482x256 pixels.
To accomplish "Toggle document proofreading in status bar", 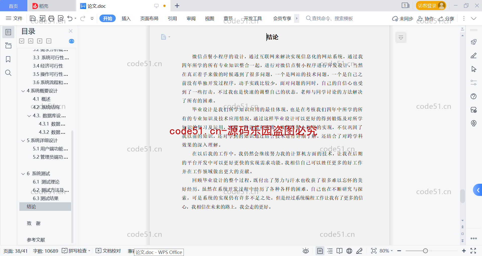I will point(108,251).
